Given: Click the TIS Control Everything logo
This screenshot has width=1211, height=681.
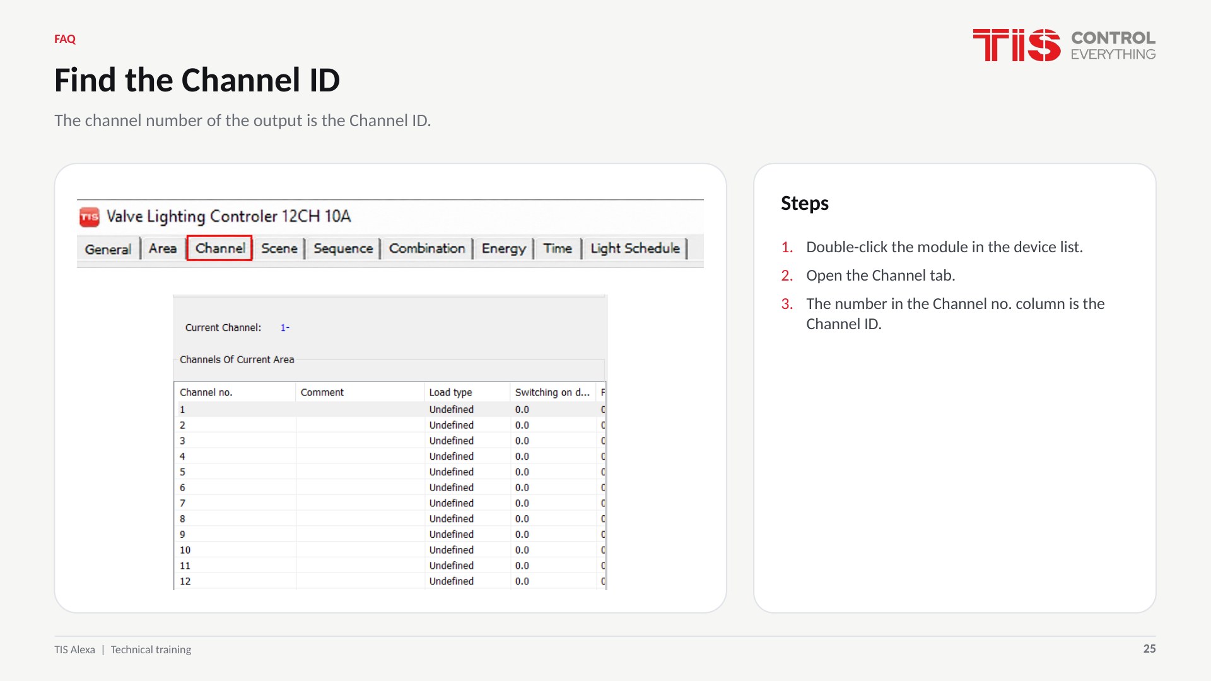Looking at the screenshot, I should [1064, 45].
